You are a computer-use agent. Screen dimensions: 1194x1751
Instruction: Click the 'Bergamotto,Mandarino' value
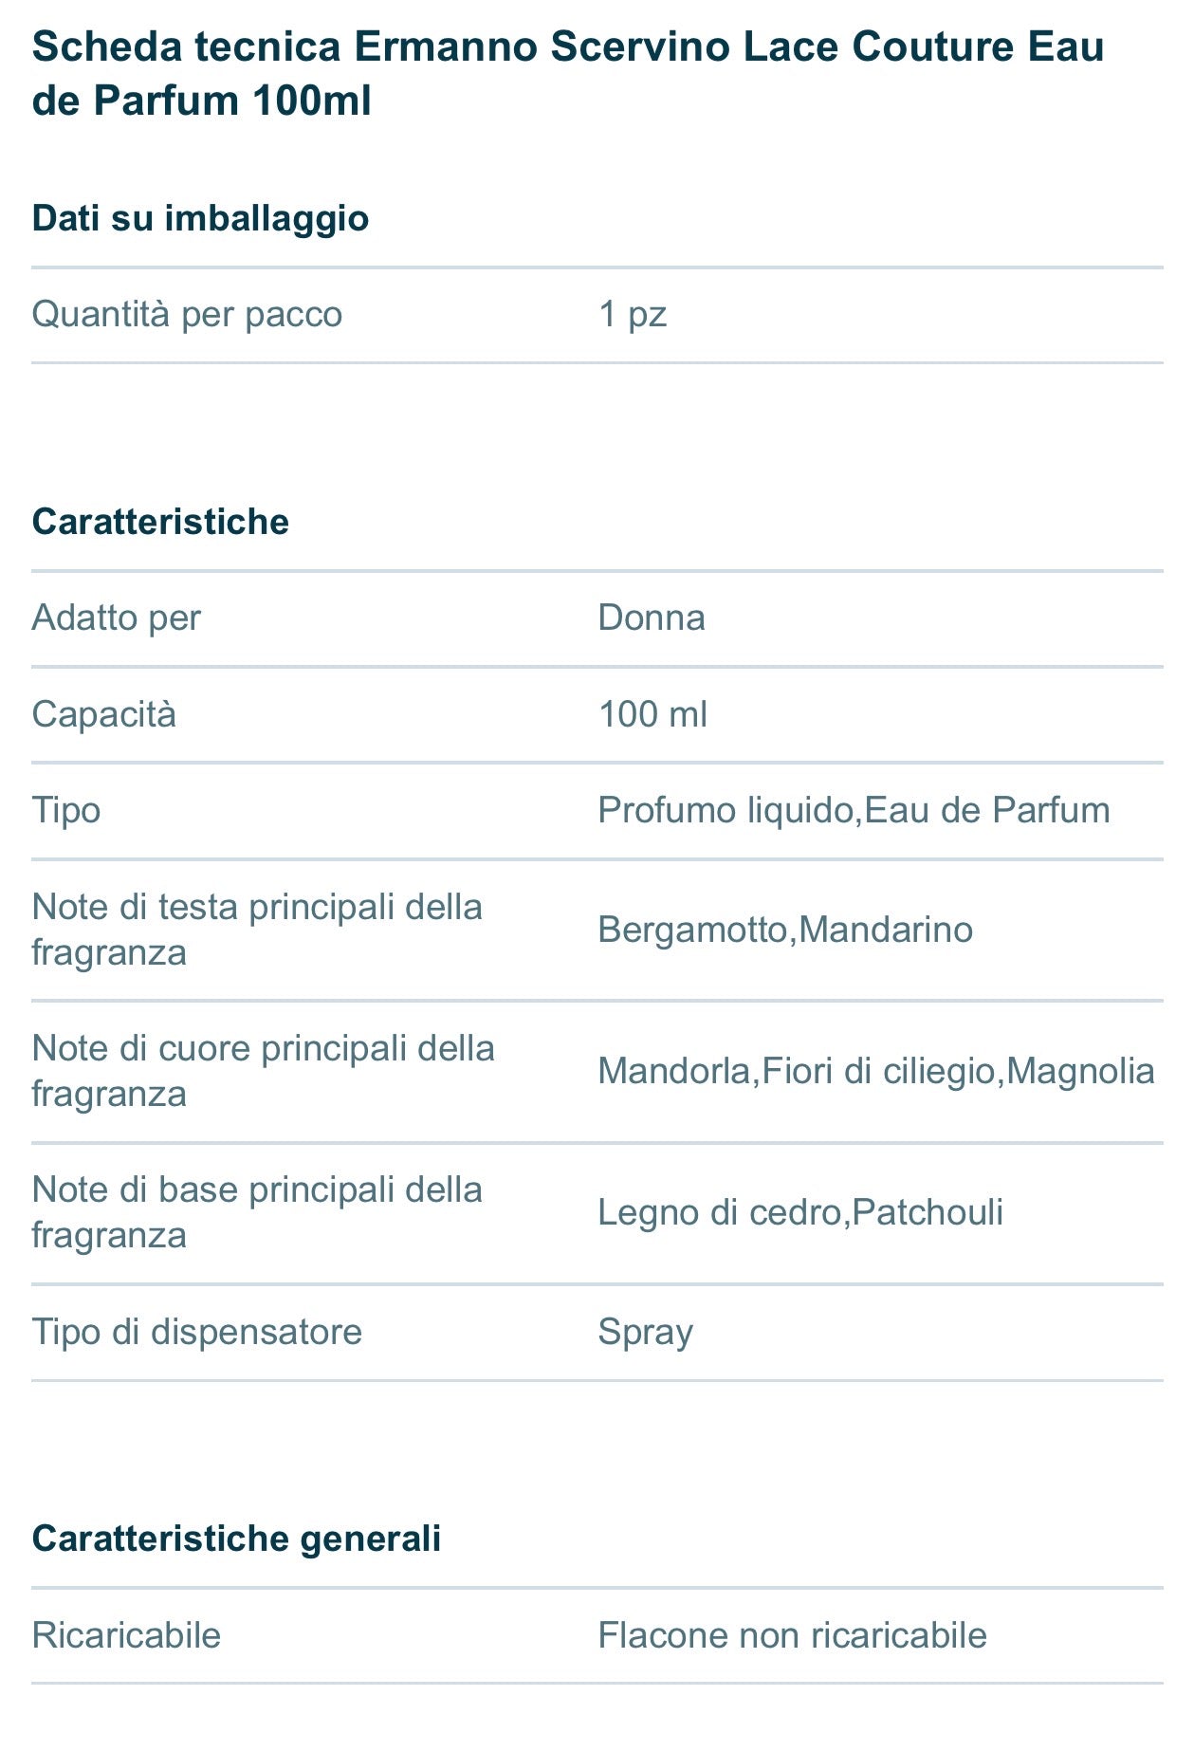click(x=785, y=929)
